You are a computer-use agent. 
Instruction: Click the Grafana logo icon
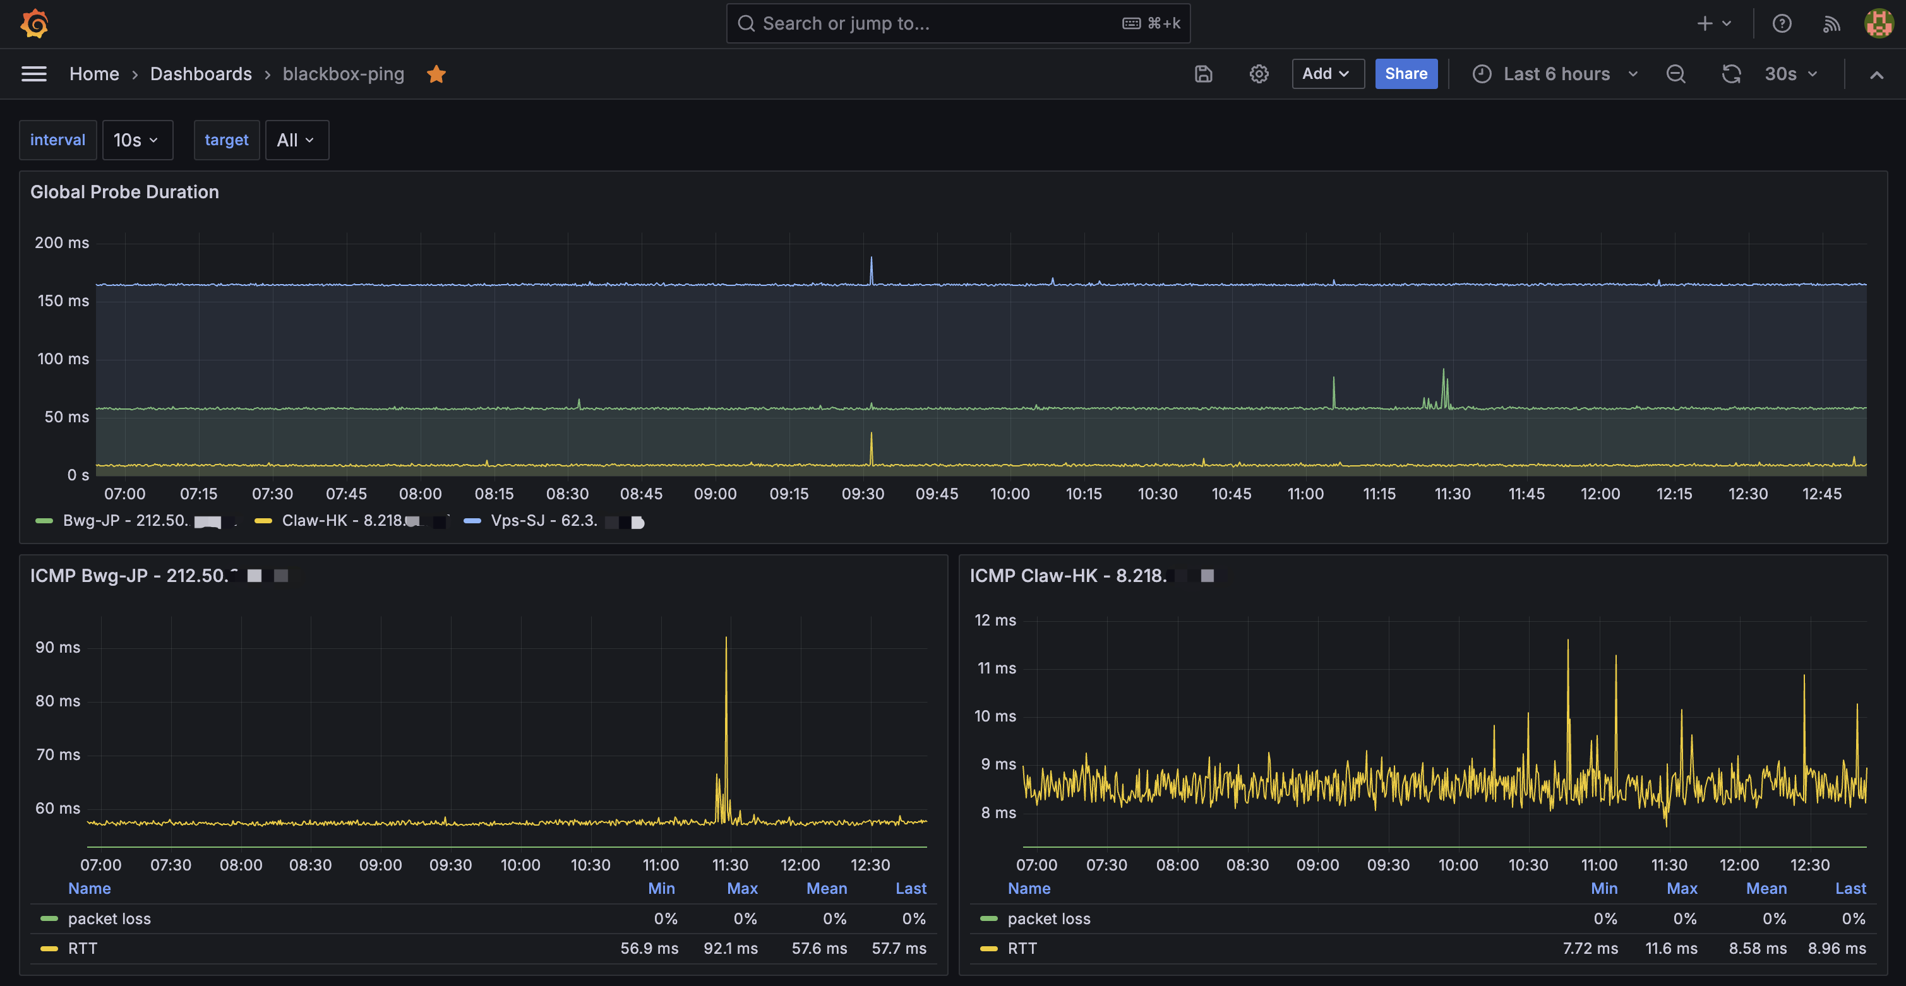click(x=34, y=23)
